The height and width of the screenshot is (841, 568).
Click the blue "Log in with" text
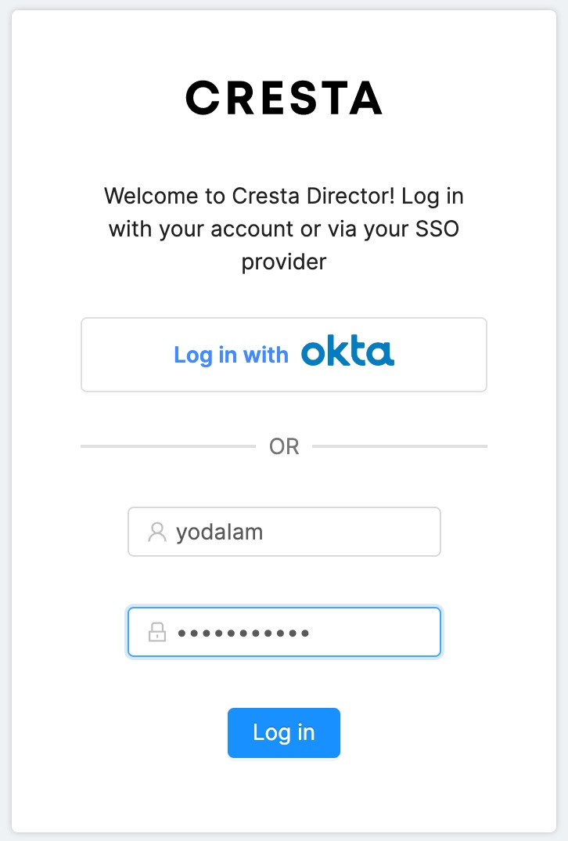pos(231,355)
